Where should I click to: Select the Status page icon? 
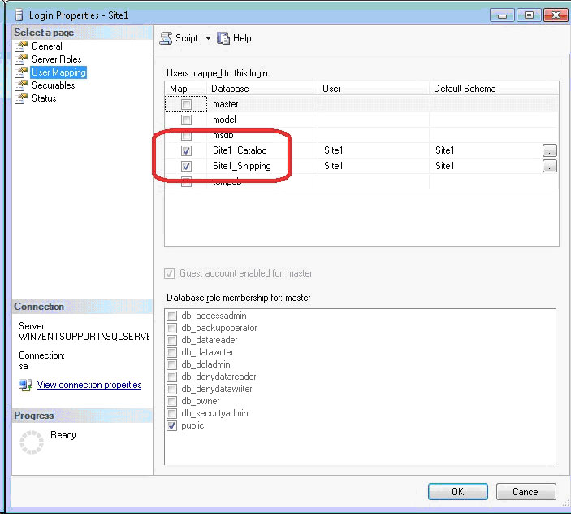click(x=22, y=98)
